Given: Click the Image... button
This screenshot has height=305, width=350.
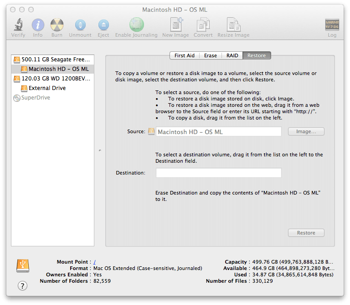Looking at the screenshot, I should click(x=306, y=131).
